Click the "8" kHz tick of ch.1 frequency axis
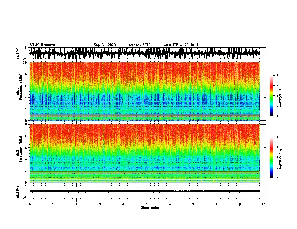The height and width of the screenshot is (229, 297). 26,74
